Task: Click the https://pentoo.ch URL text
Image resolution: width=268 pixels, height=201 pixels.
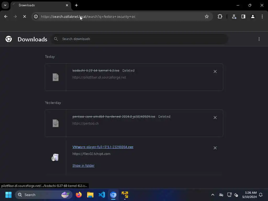Action: click(x=86, y=124)
